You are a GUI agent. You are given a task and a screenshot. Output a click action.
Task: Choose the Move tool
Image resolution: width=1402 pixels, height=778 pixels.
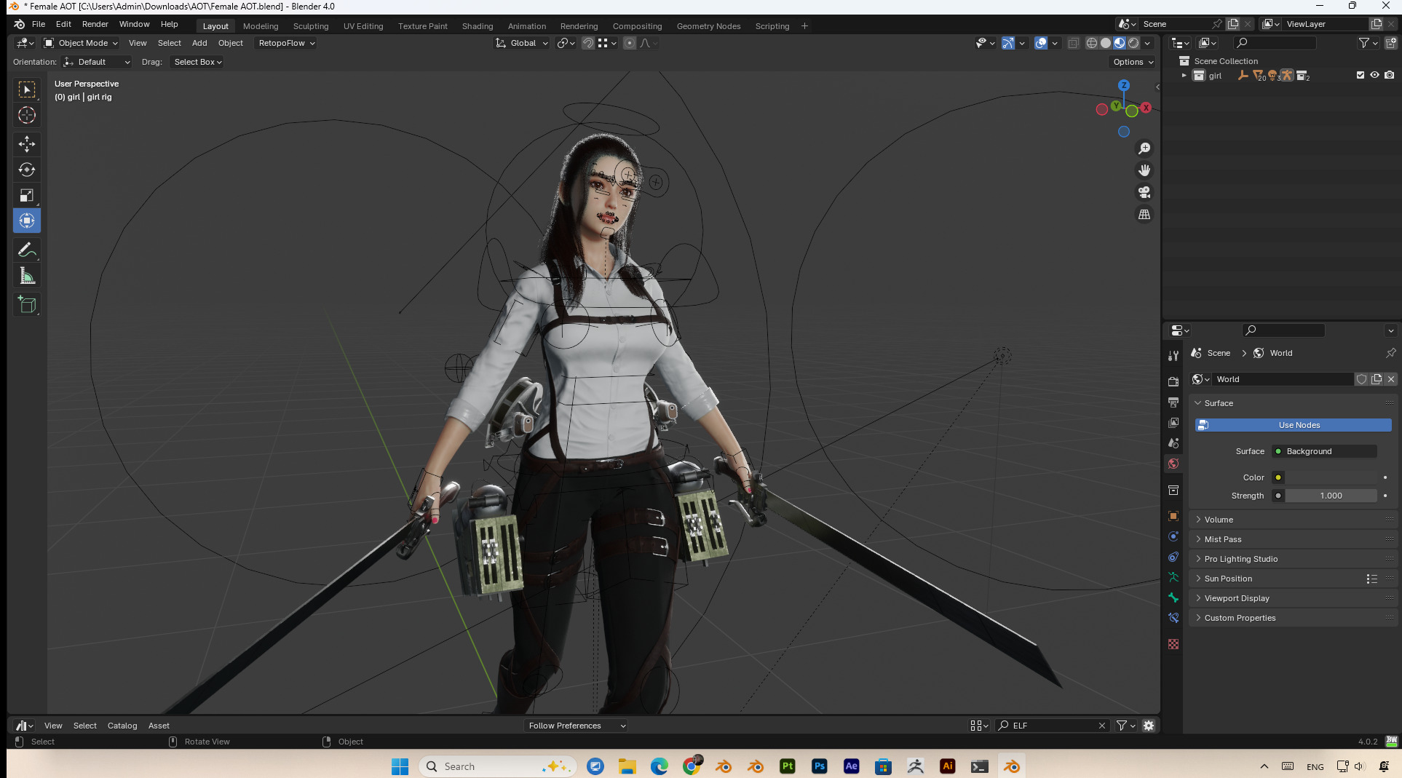pyautogui.click(x=27, y=144)
